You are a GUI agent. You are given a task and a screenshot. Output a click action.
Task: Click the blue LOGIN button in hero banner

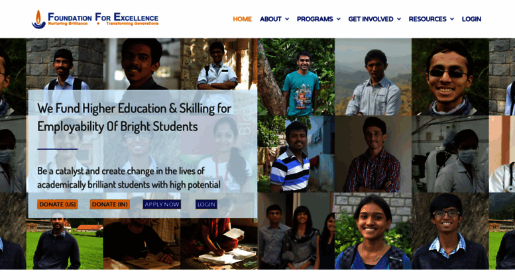[206, 205]
